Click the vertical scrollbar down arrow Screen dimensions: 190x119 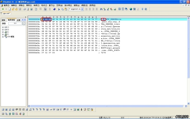coord(189,104)
